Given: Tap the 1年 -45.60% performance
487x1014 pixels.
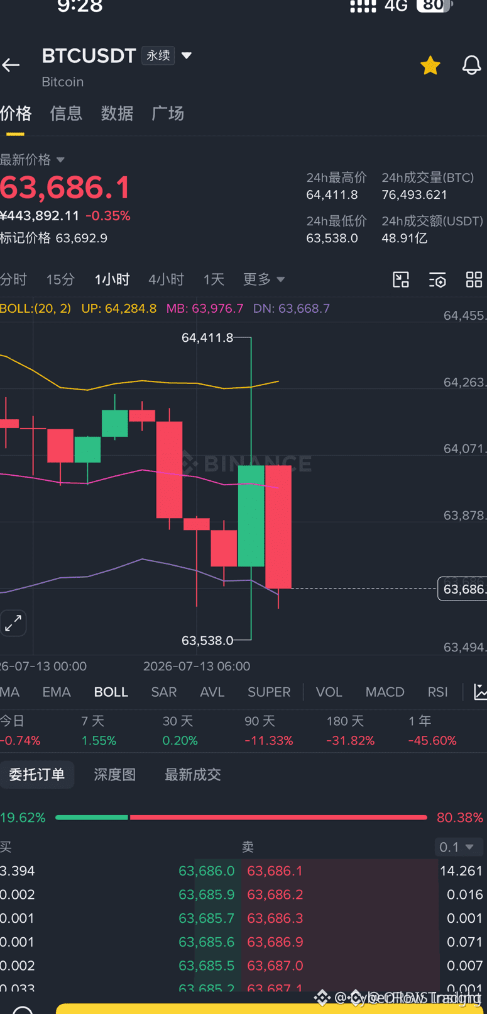Looking at the screenshot, I should pyautogui.click(x=432, y=731).
